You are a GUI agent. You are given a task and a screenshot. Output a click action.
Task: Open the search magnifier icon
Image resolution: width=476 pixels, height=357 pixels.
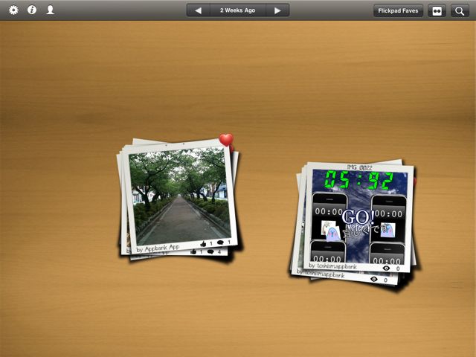click(x=460, y=11)
